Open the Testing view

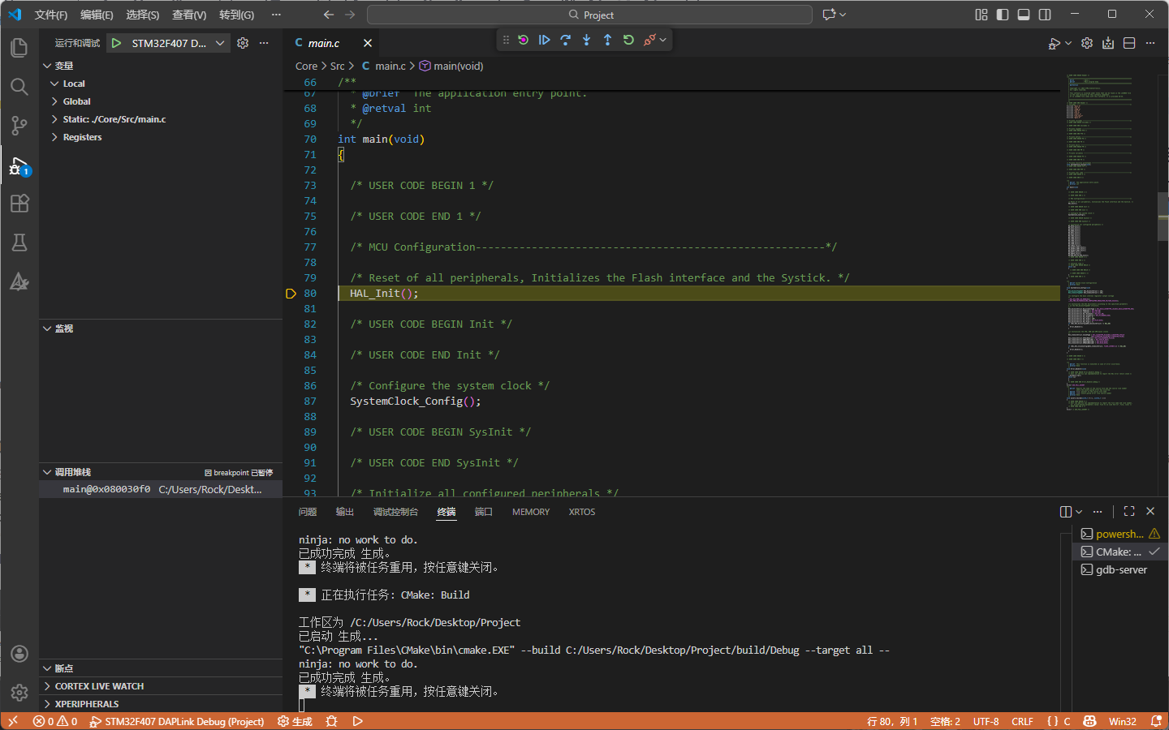[x=19, y=243]
